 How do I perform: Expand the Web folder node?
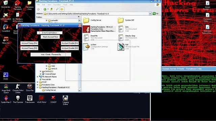47,66
